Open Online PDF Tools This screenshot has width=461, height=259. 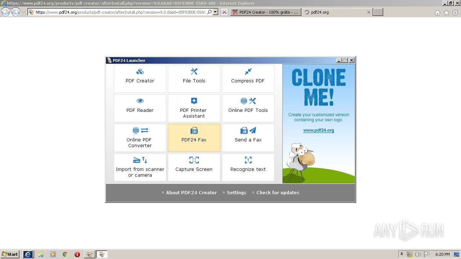pos(248,108)
